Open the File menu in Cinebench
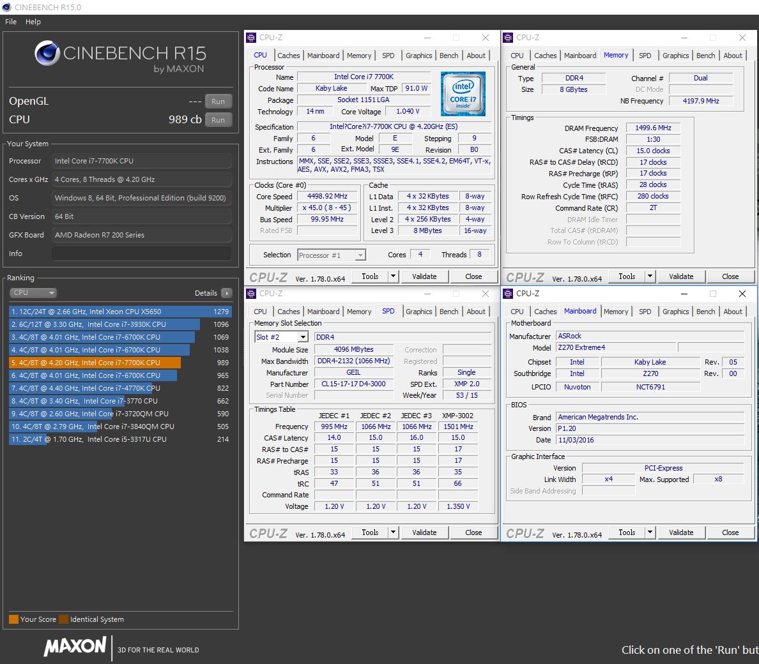This screenshot has height=664, width=759. [11, 22]
